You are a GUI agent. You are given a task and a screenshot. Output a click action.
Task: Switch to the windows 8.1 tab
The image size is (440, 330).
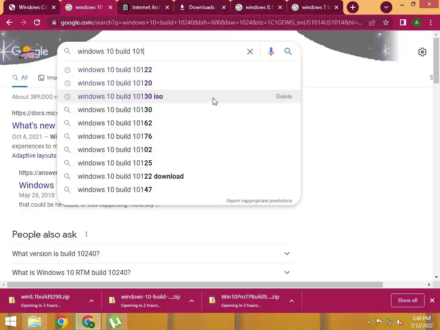(259, 7)
